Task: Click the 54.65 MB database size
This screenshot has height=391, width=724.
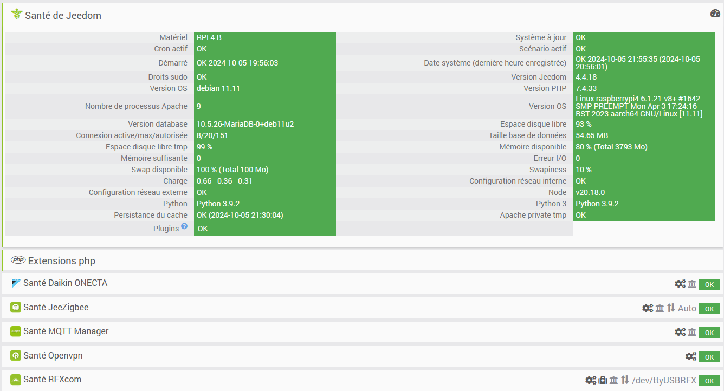Action: tap(592, 135)
